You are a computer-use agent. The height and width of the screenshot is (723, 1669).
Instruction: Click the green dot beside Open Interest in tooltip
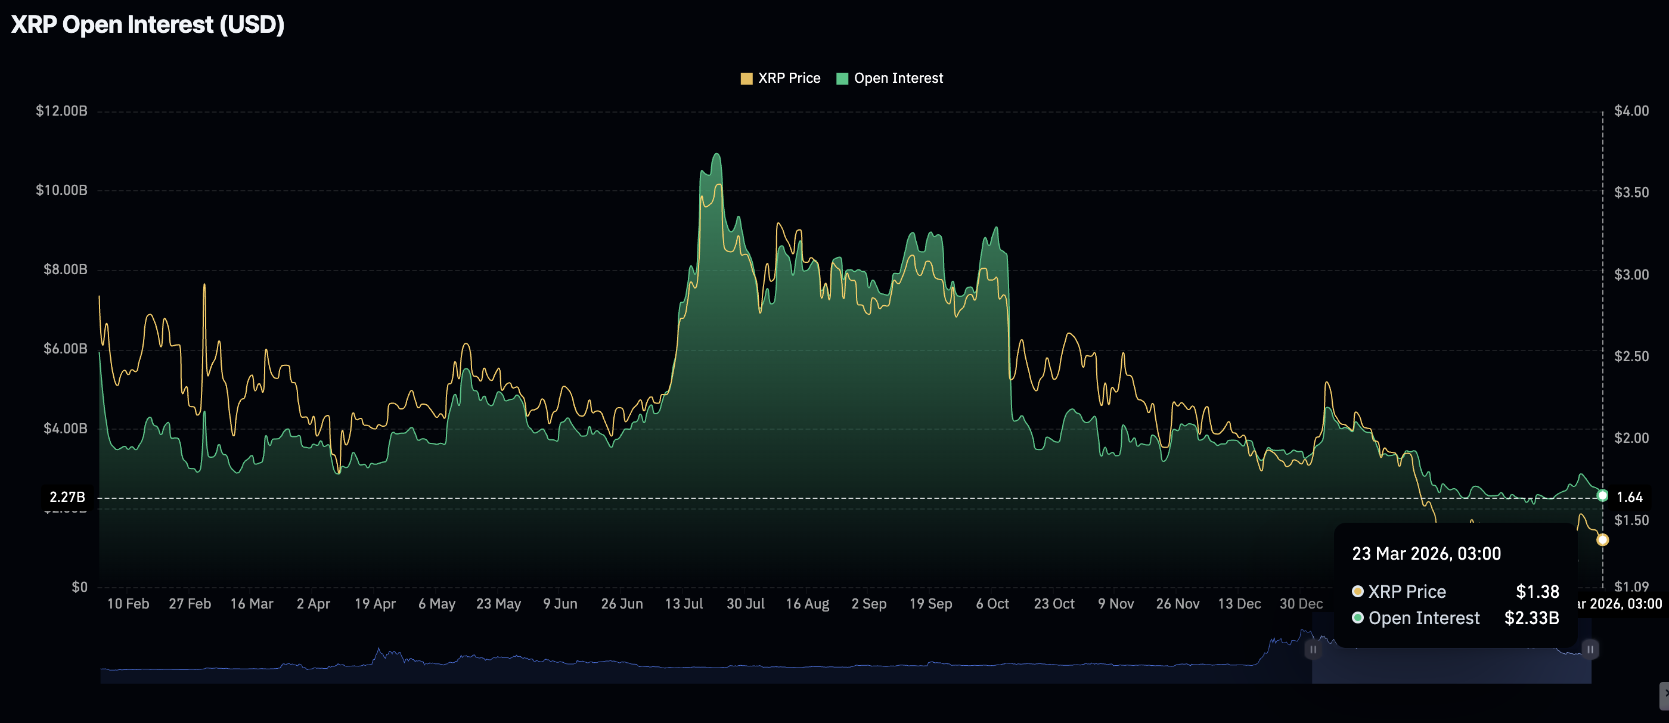tap(1357, 618)
